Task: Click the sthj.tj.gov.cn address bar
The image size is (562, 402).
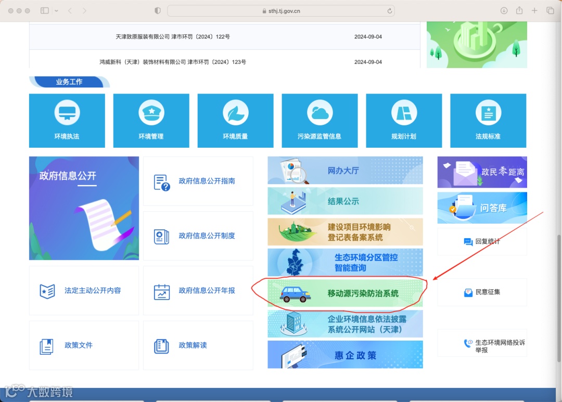Action: [281, 11]
